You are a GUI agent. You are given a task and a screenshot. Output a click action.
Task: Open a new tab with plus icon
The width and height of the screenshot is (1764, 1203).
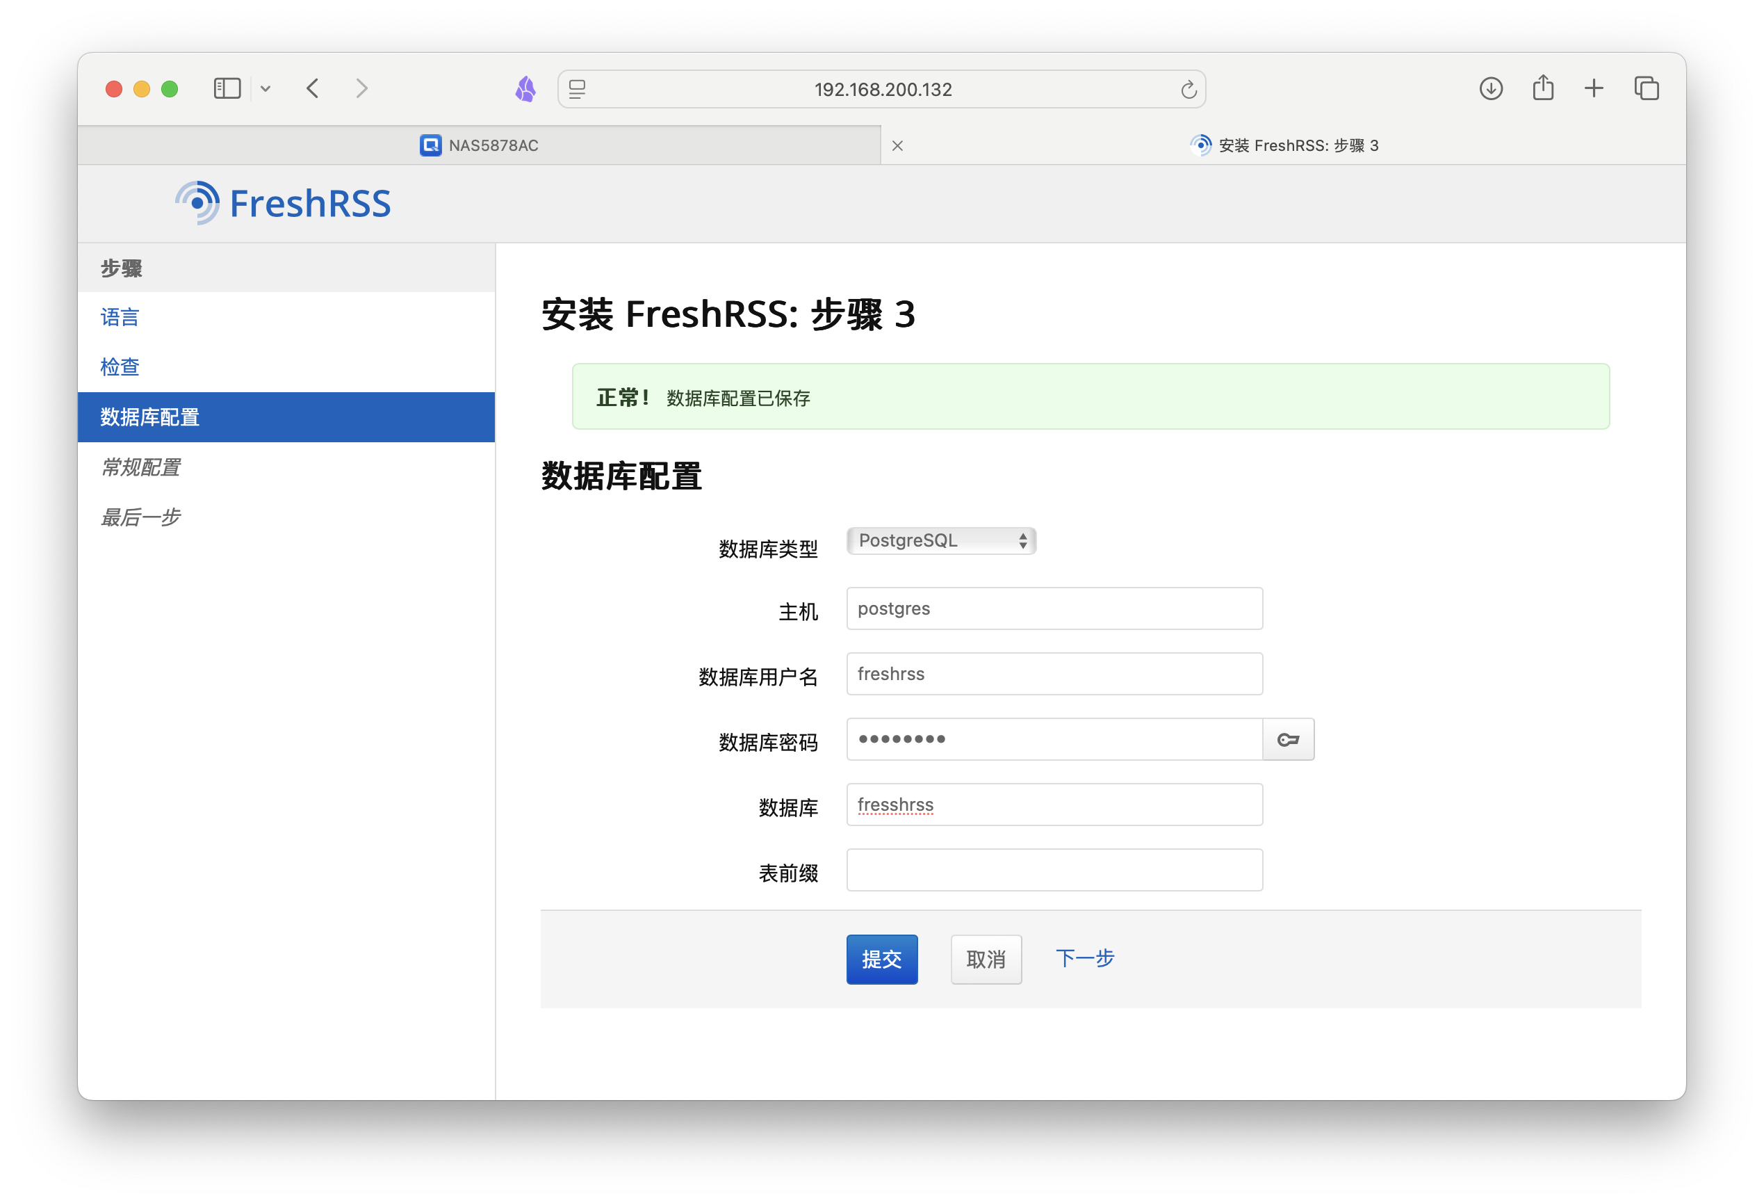pyautogui.click(x=1593, y=89)
